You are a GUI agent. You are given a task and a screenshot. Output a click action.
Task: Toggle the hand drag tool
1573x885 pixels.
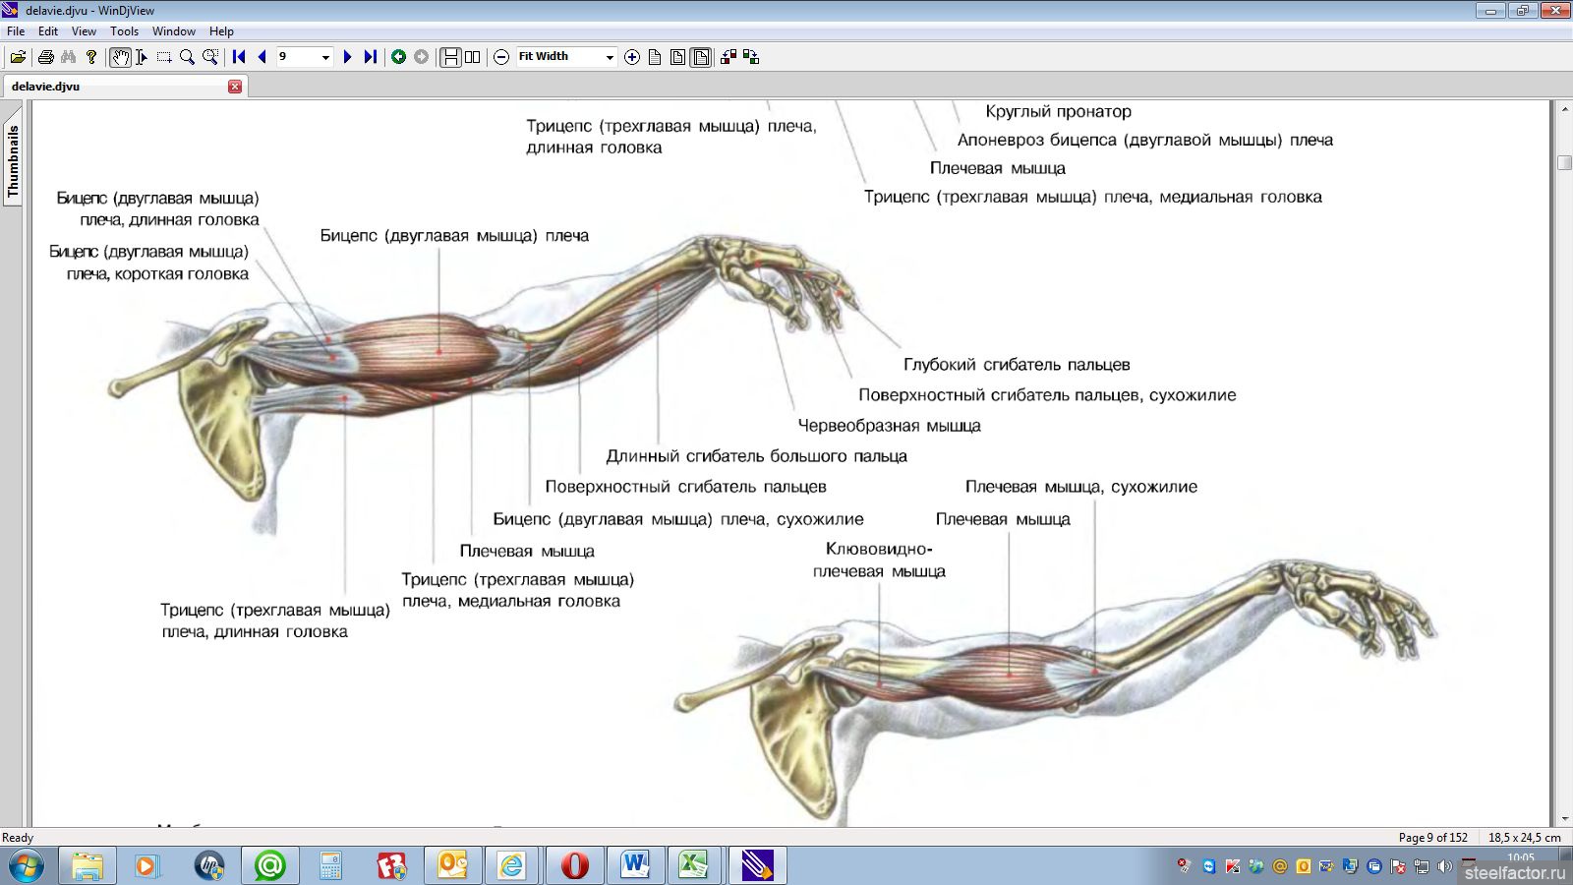[120, 57]
